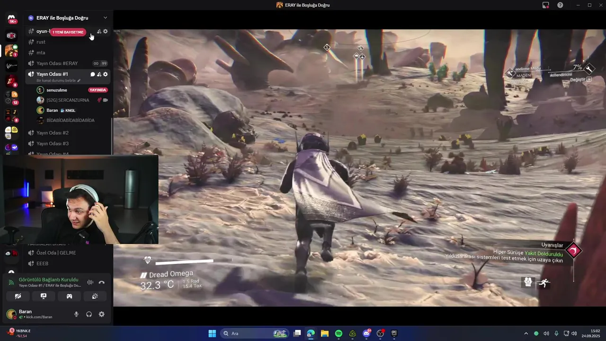Viewport: 606px width, 341px height.
Task: Disconnect from voice with hang-up icon
Action: [x=101, y=282]
